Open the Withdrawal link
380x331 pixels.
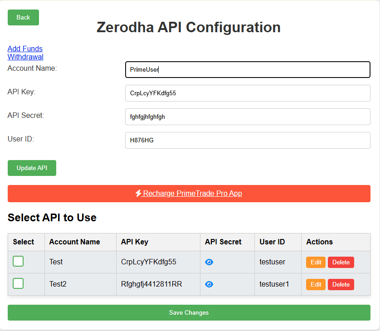(x=25, y=57)
